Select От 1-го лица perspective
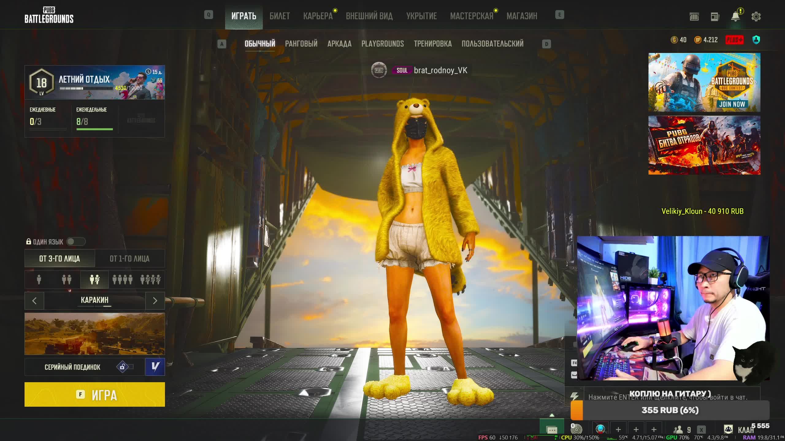The image size is (785, 441). [x=130, y=258]
